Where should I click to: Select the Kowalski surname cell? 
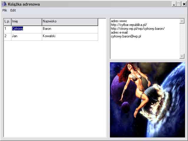[70, 37]
